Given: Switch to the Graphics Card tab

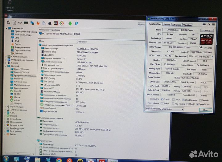Looking at the screenshot, I should (x=155, y=24).
